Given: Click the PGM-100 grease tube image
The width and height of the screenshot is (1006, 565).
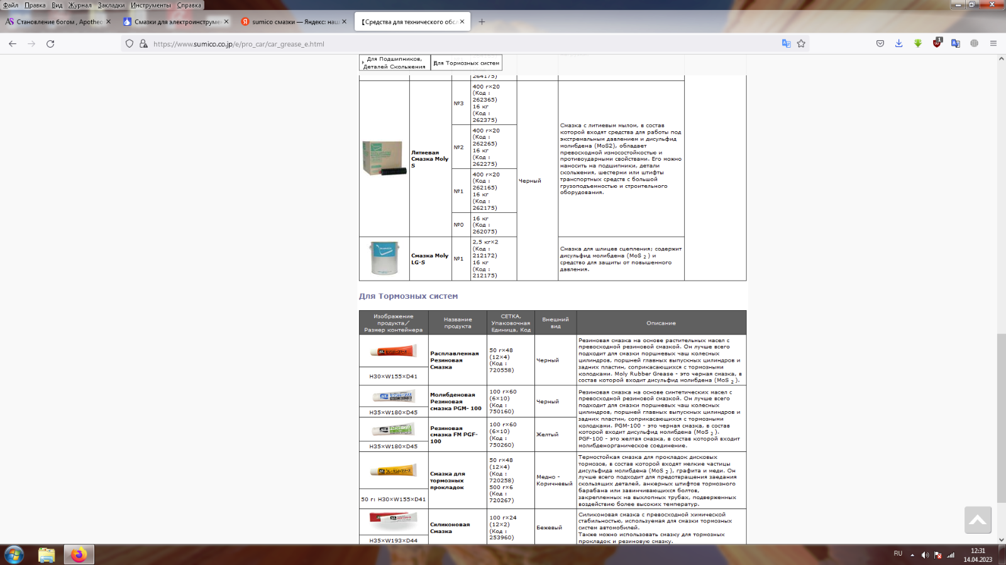Looking at the screenshot, I should [x=393, y=396].
